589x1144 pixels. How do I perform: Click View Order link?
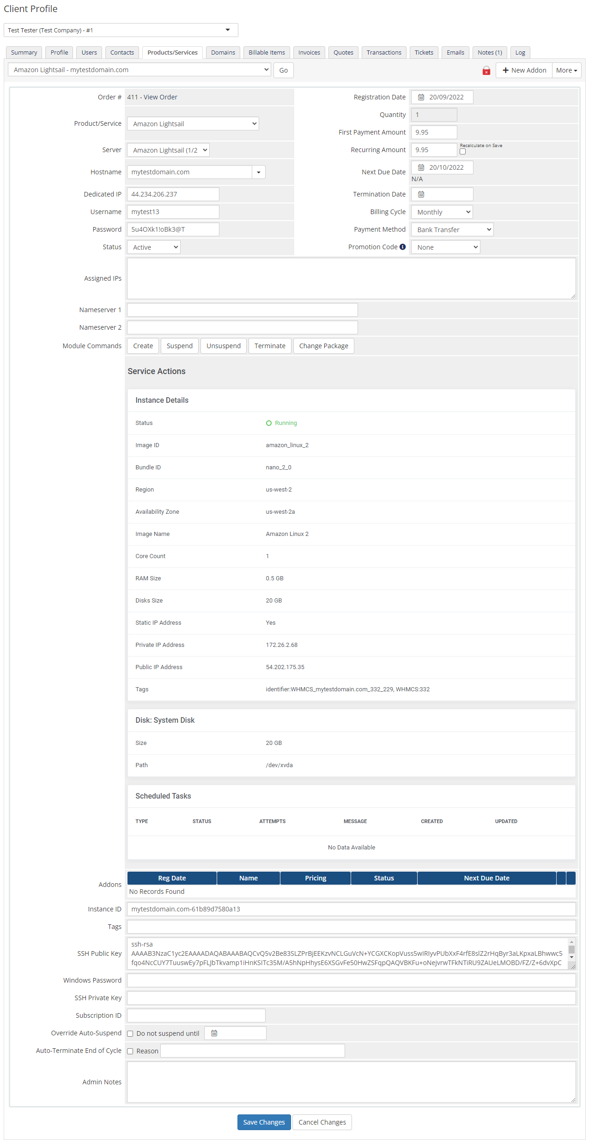point(160,97)
